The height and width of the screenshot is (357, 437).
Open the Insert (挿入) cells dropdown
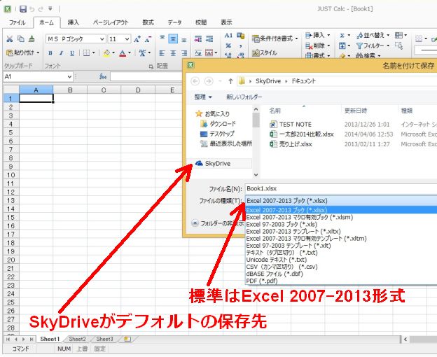318,35
